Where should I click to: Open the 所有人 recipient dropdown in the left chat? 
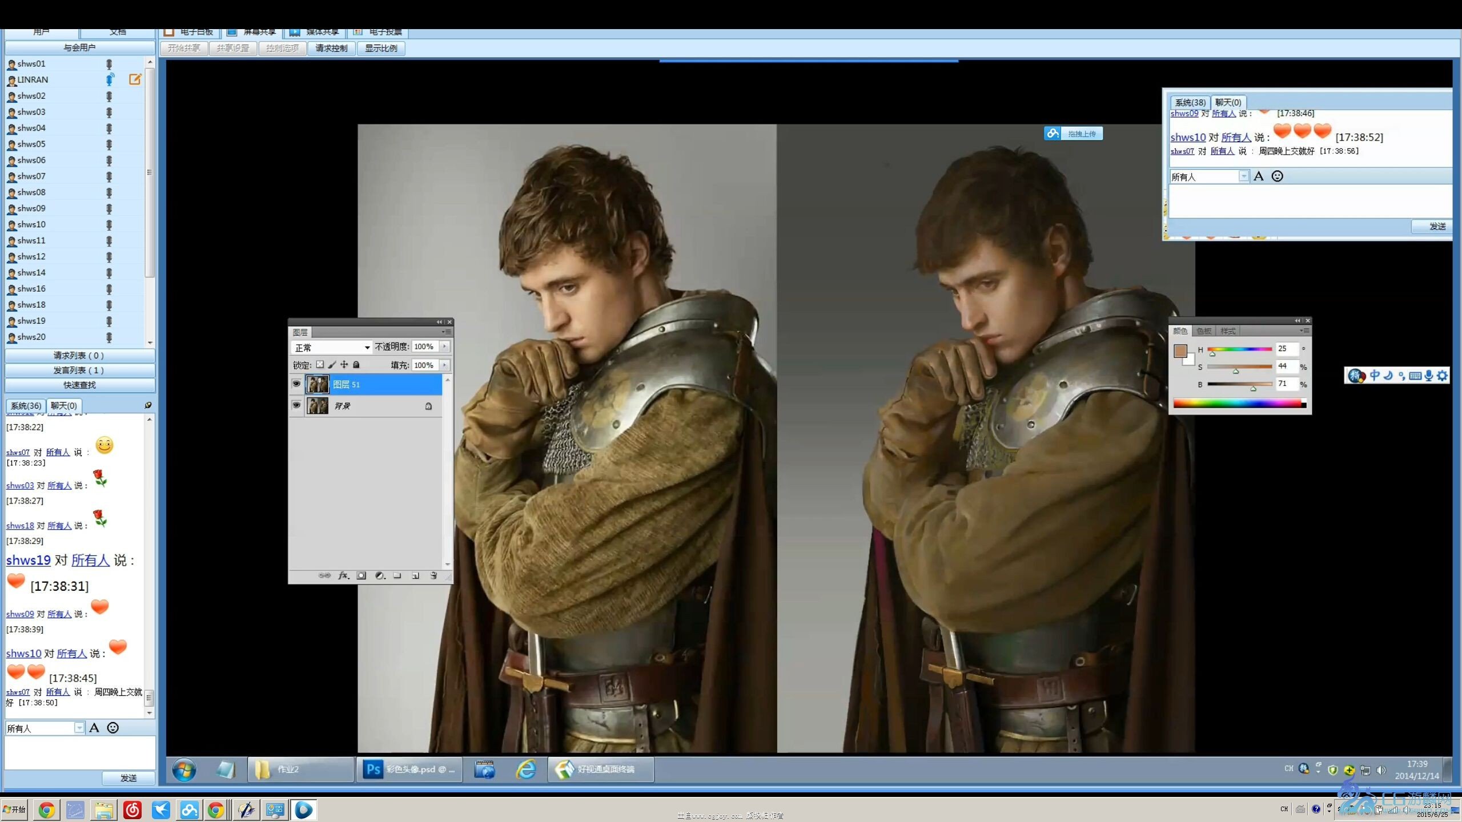point(45,728)
